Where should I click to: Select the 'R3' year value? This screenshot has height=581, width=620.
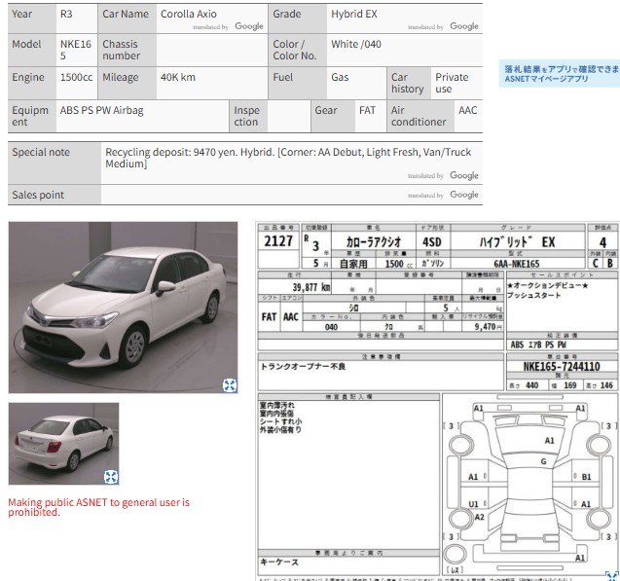pos(66,14)
